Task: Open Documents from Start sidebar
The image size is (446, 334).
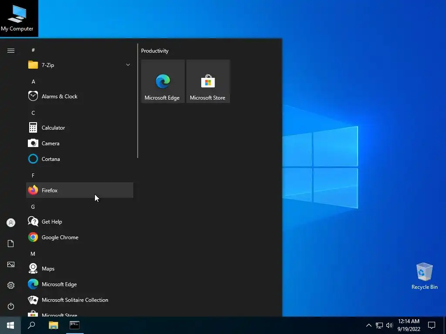Action: click(11, 244)
